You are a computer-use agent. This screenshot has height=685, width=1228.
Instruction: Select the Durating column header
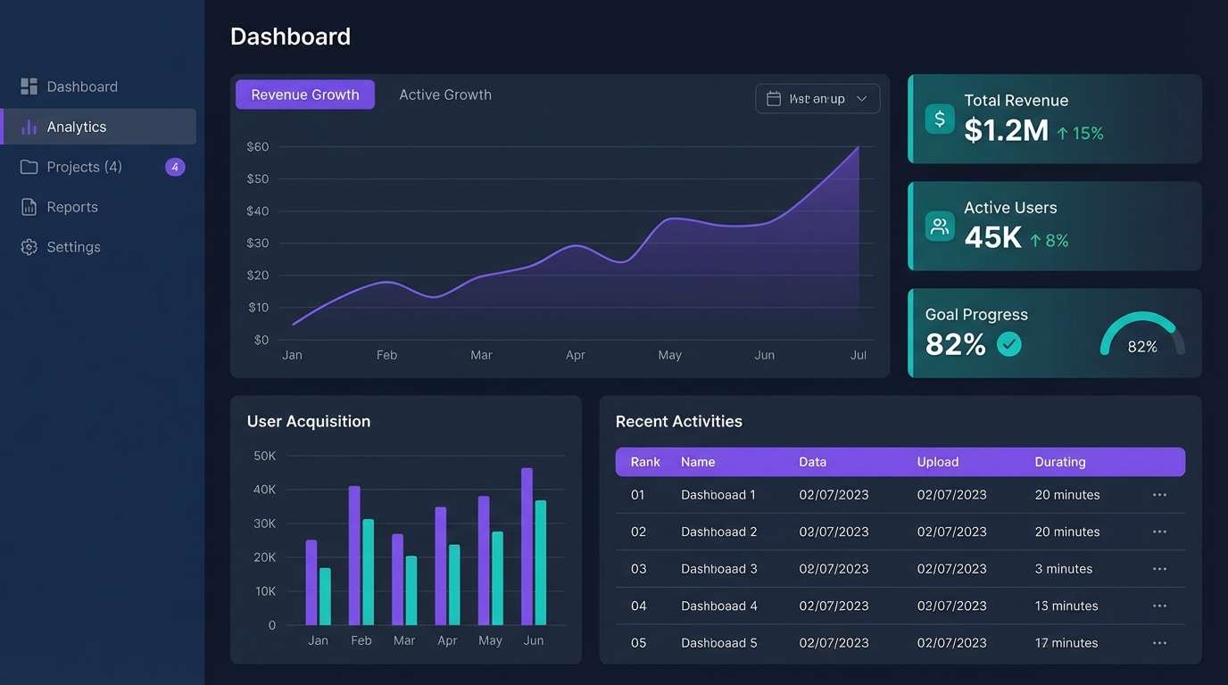click(x=1059, y=461)
